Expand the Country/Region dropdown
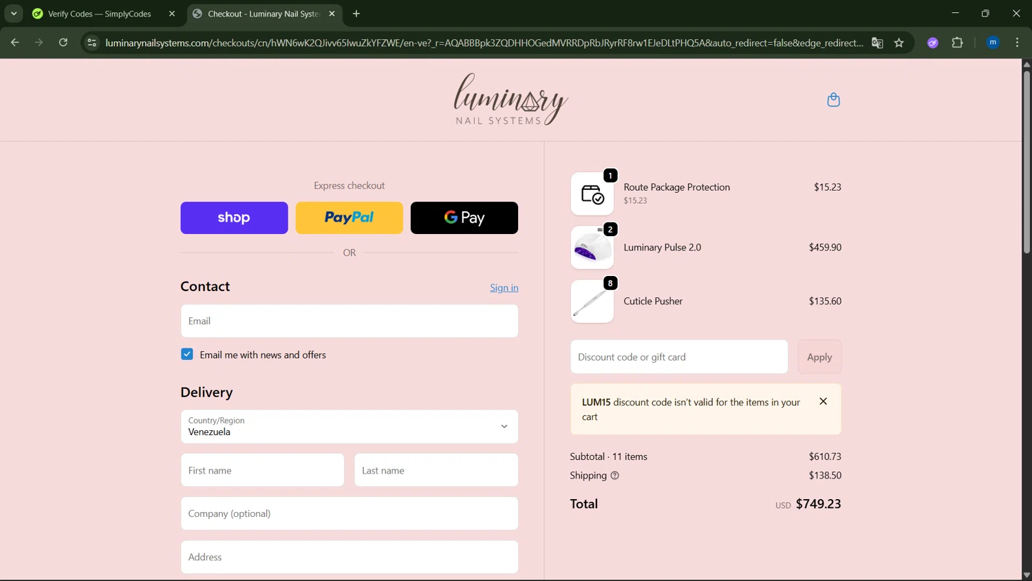Screen dimensions: 1032x581 click(350, 427)
